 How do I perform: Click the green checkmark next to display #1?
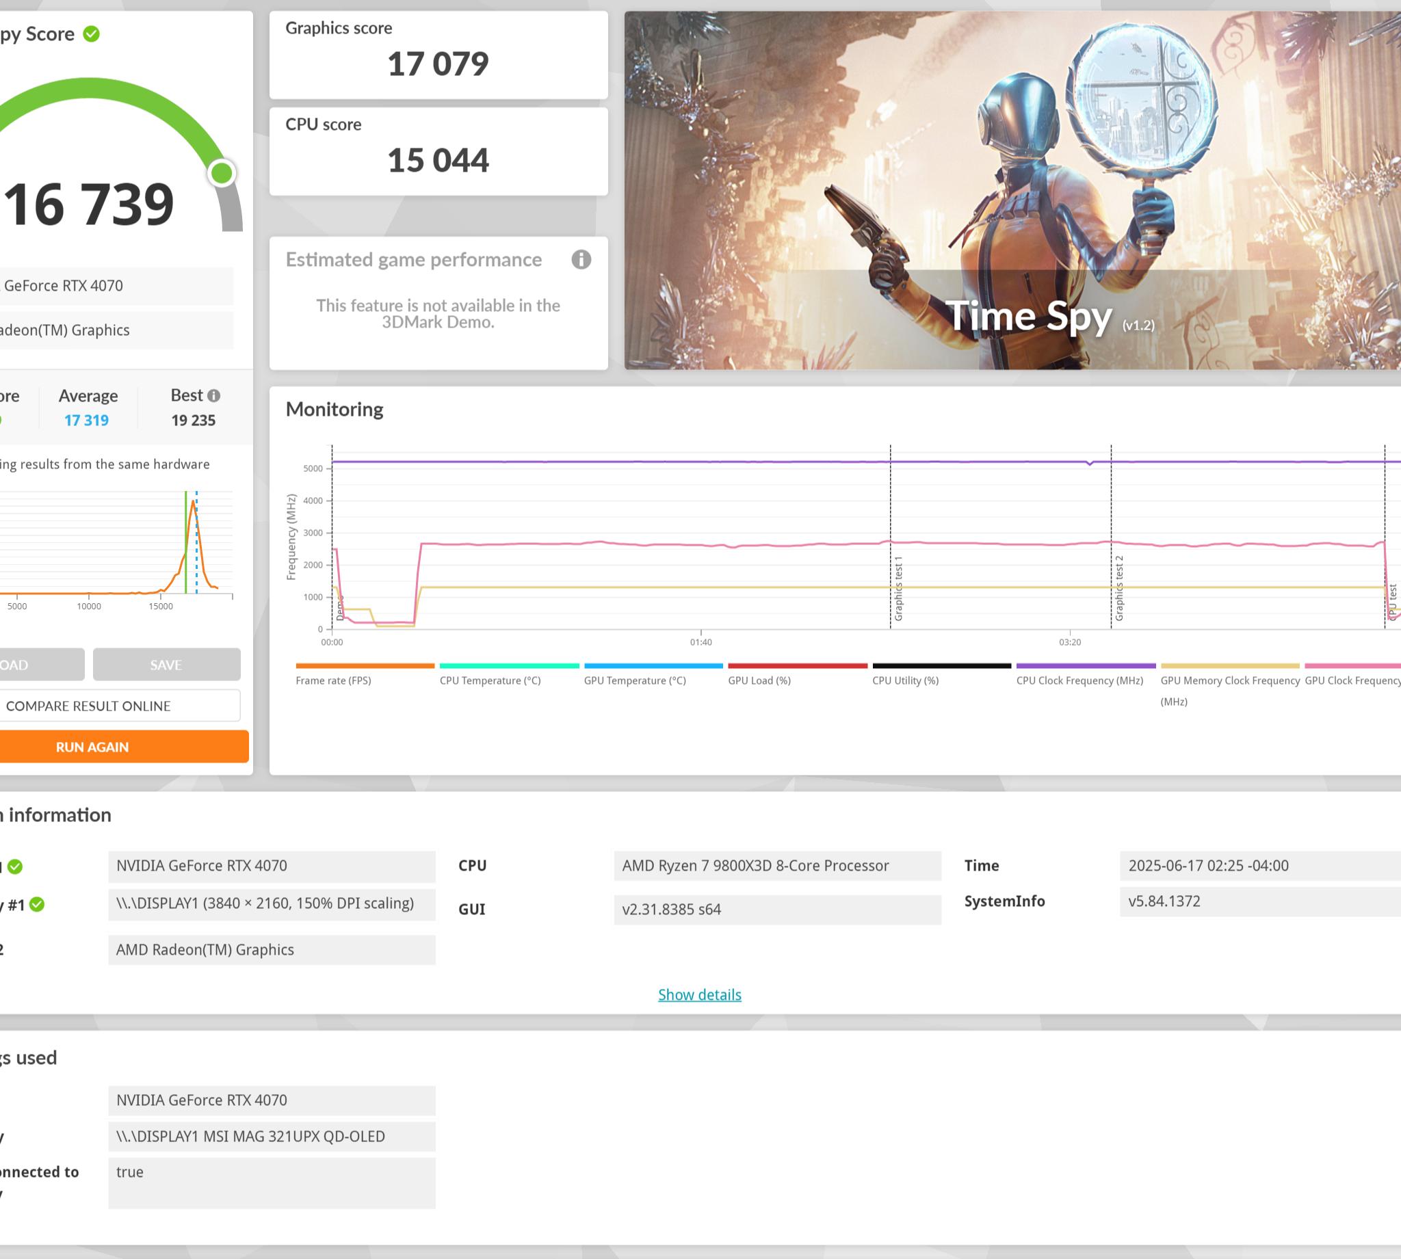point(38,904)
